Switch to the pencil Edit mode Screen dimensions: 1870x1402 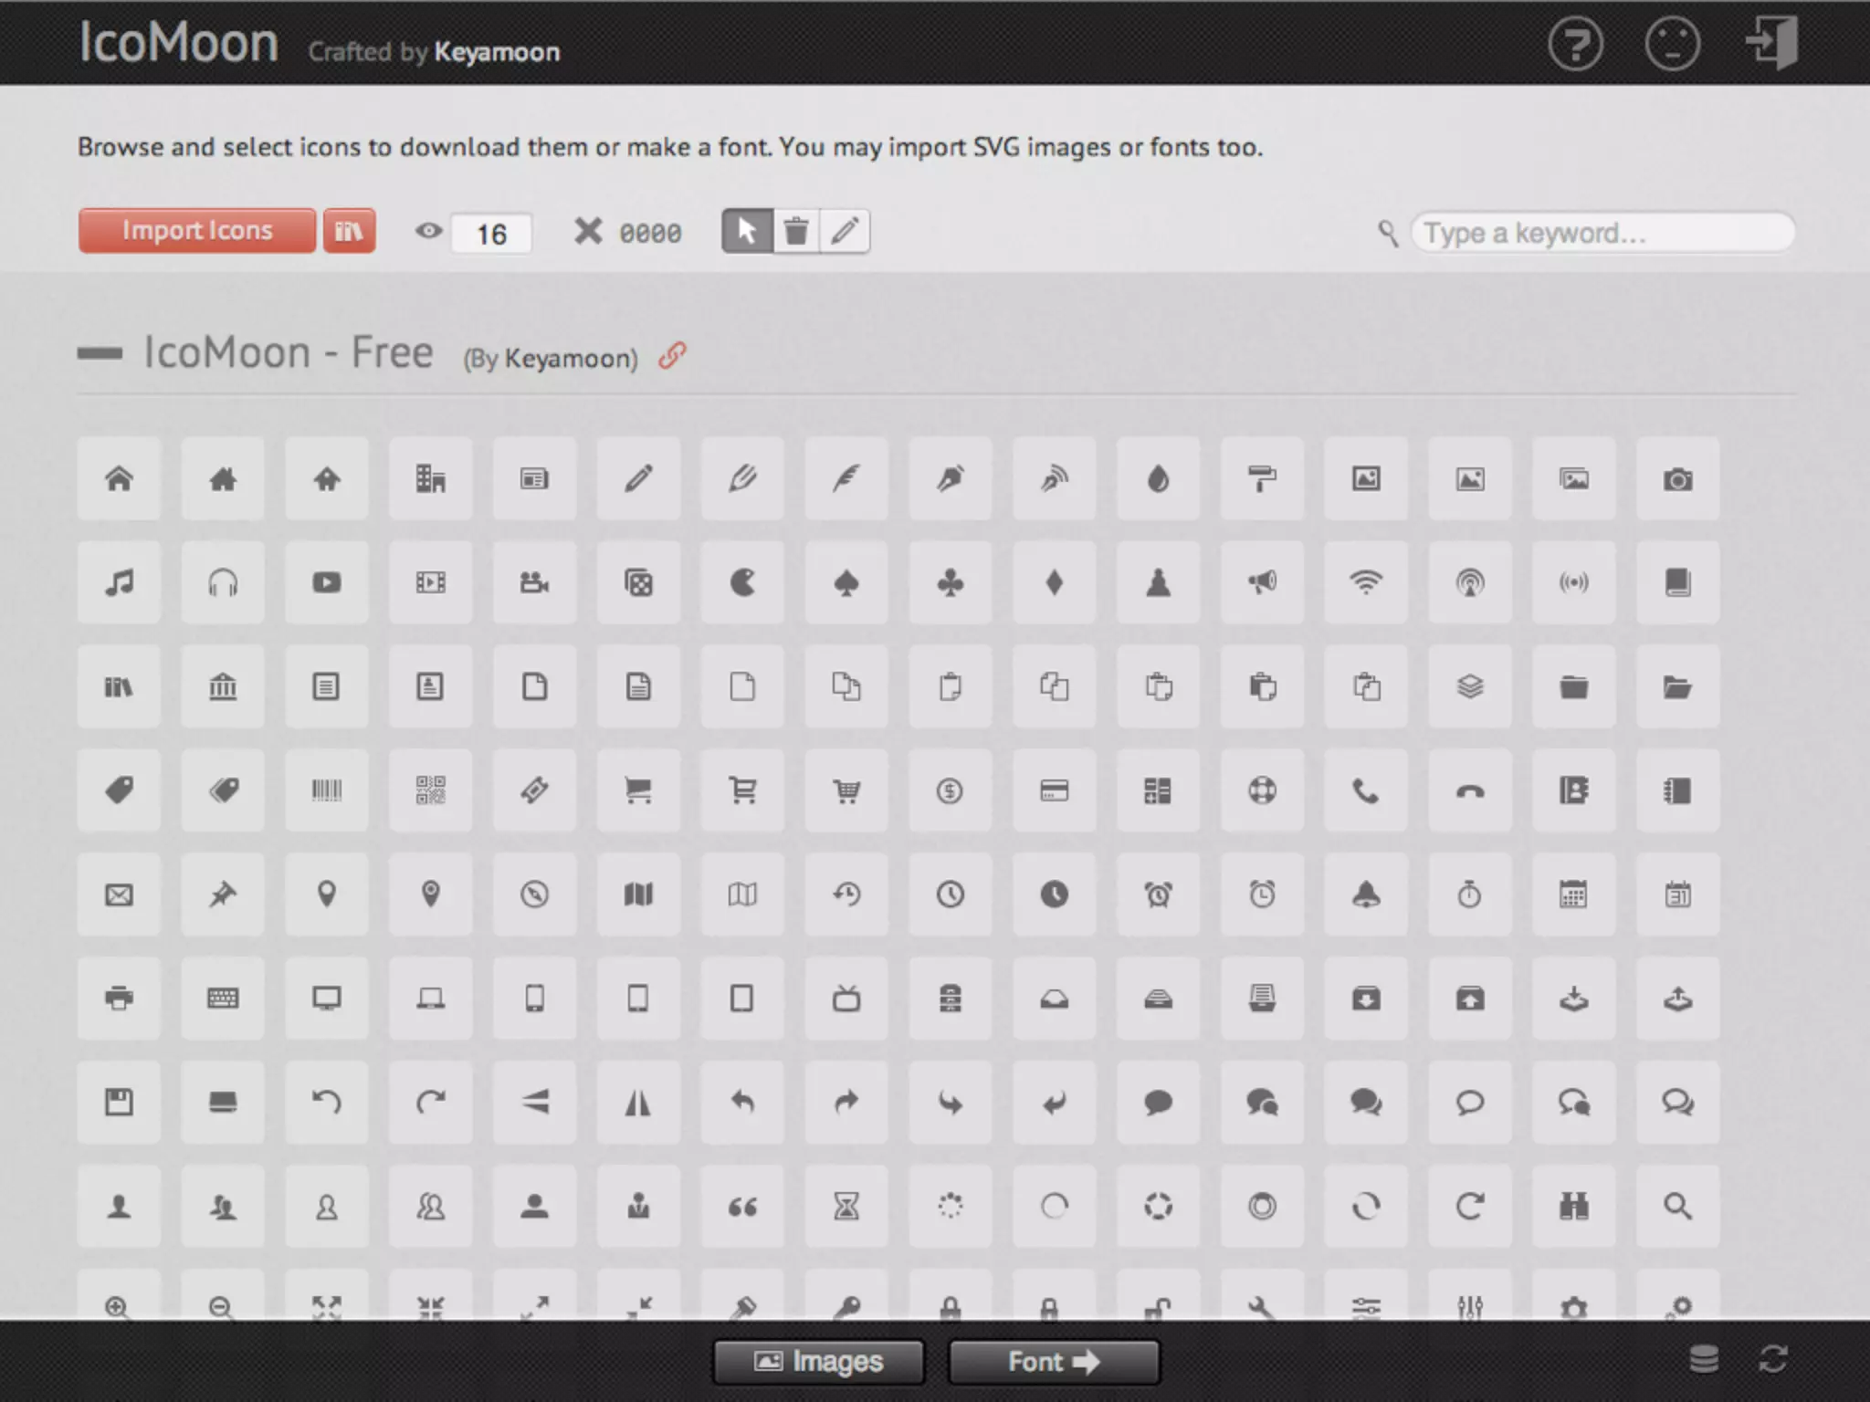pyautogui.click(x=845, y=232)
